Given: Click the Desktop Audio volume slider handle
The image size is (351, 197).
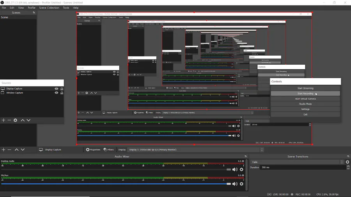Looking at the screenshot, I should (229, 169).
